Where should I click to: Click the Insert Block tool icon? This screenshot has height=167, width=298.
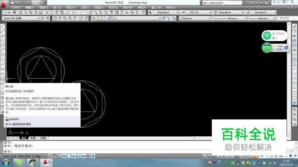3,79
